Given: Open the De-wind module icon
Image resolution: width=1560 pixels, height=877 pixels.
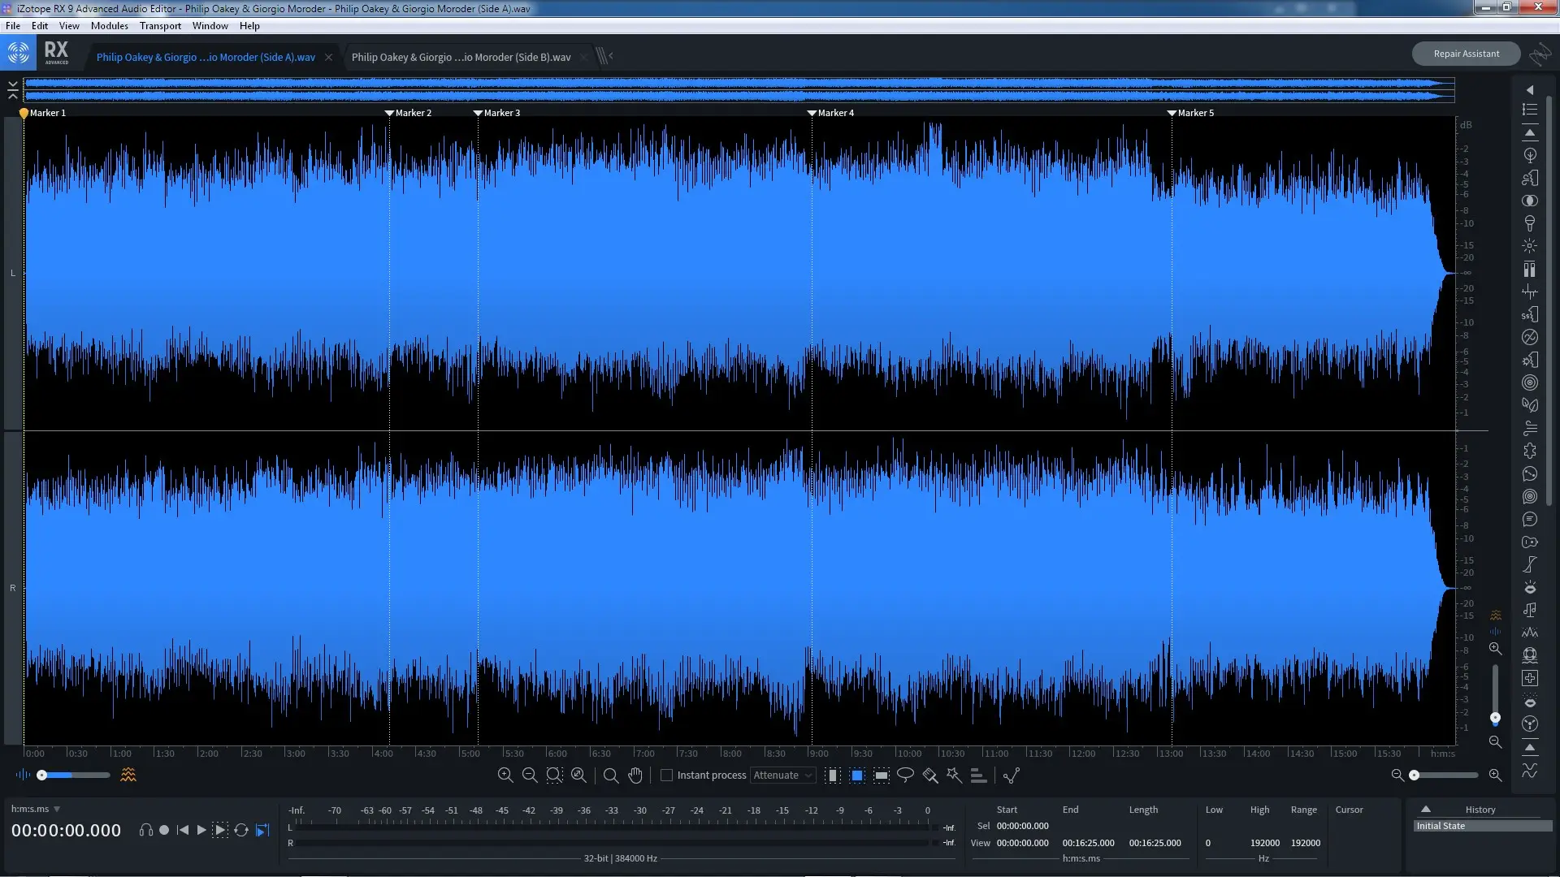Looking at the screenshot, I should [x=1530, y=428].
